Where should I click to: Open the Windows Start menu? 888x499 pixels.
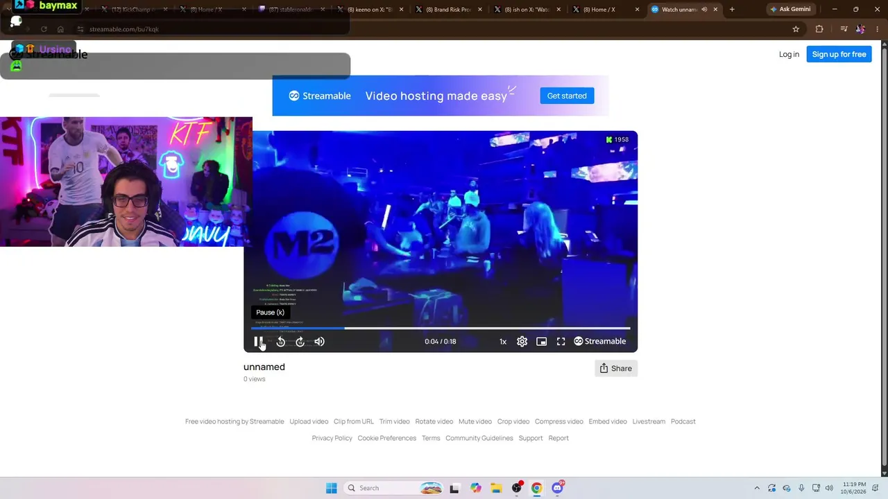[x=331, y=488]
